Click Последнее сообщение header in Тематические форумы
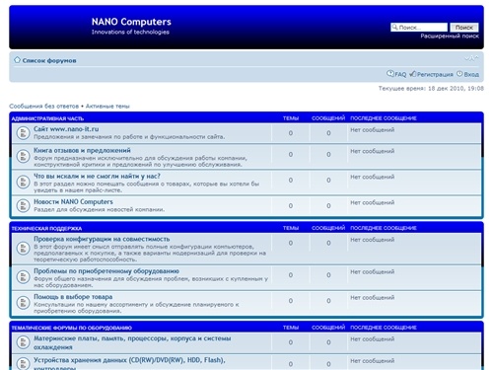The width and height of the screenshot is (493, 370). (x=384, y=328)
